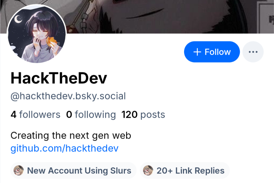Open HackTheDev's profile avatar picture
The height and width of the screenshot is (183, 274).
click(36, 34)
